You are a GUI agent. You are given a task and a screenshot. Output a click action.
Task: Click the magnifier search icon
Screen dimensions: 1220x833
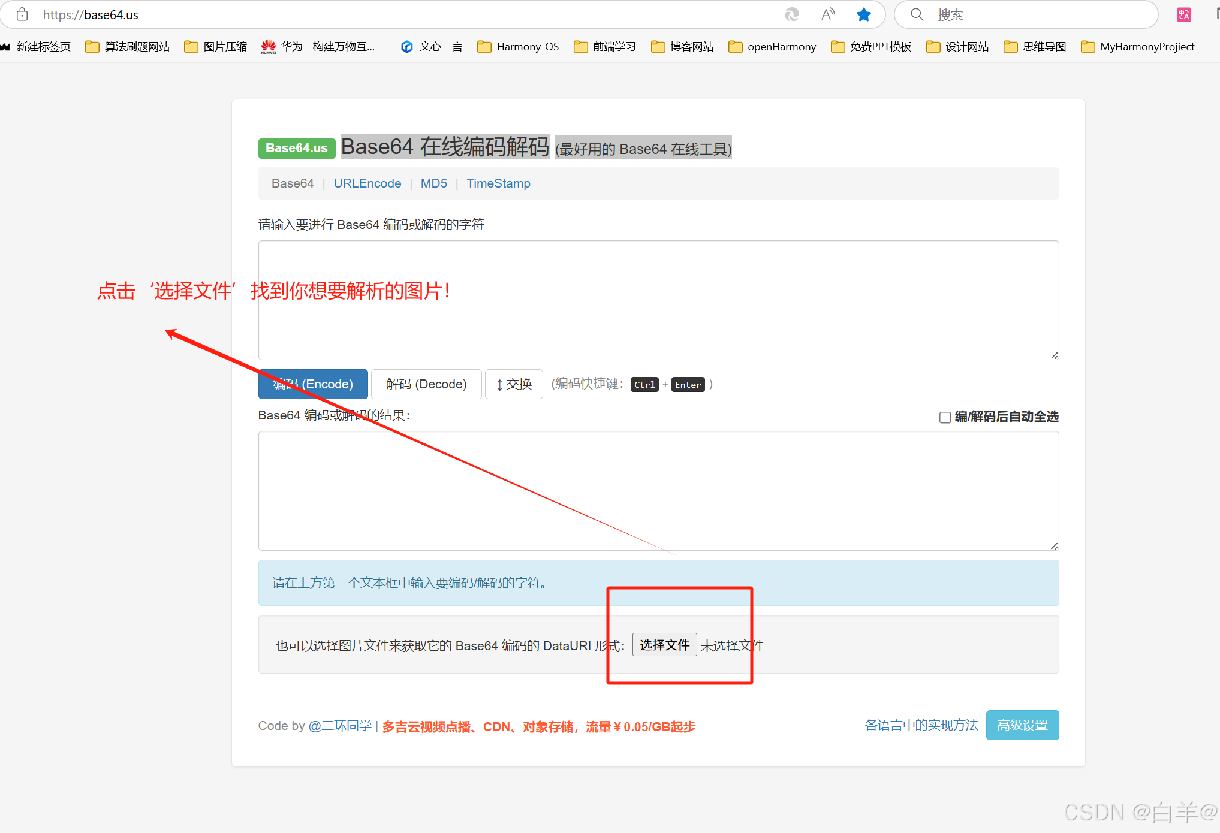click(x=917, y=14)
